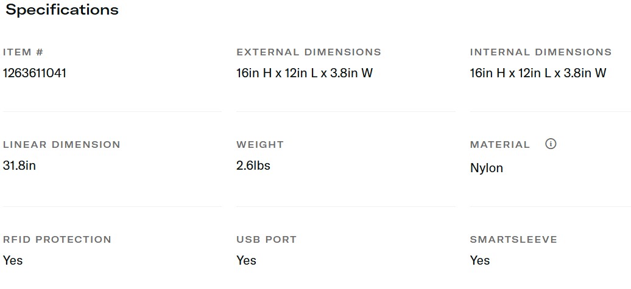
Task: Click the Material info icon
Action: point(551,144)
